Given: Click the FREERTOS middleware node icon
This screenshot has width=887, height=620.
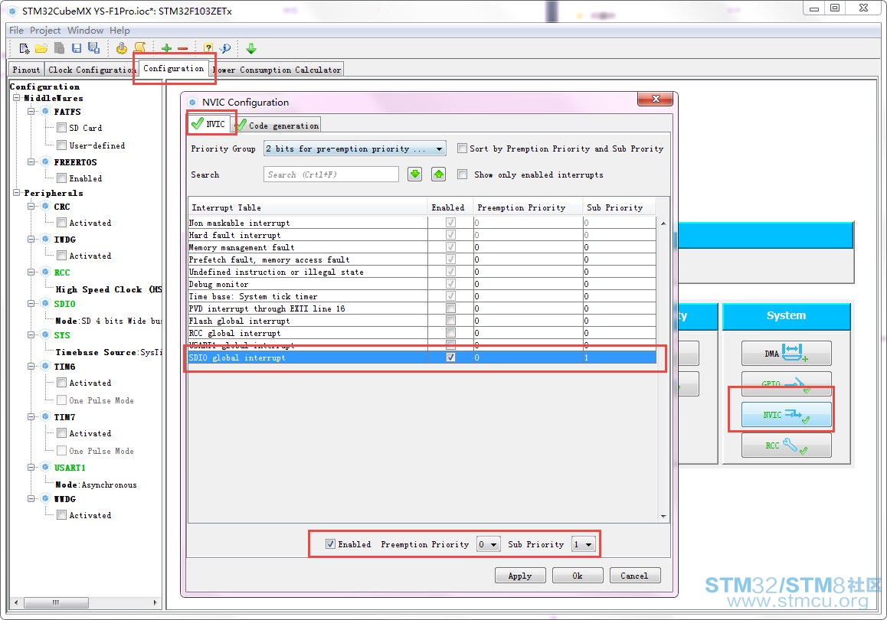Looking at the screenshot, I should 46,162.
